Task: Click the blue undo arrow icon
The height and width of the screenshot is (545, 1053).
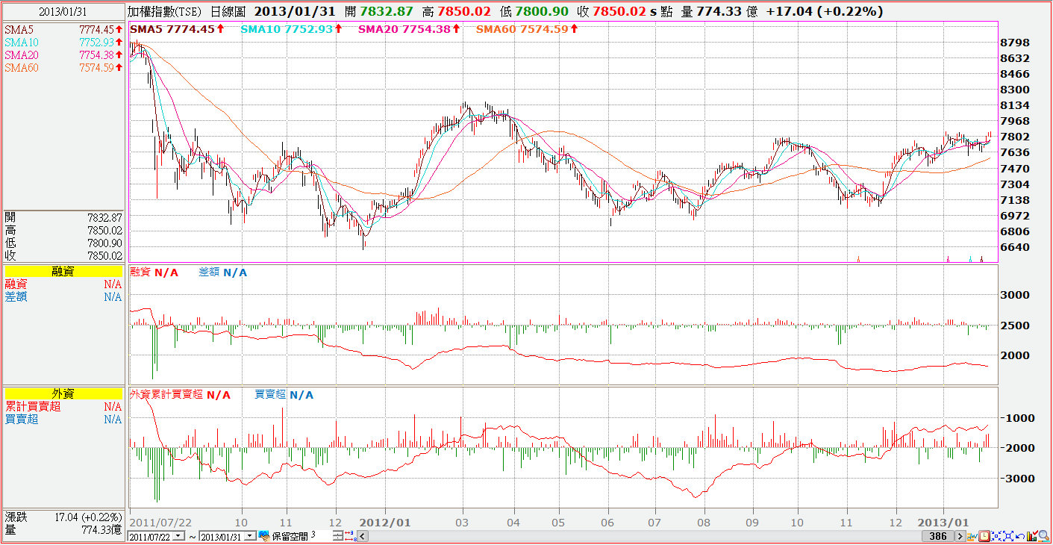Action: pos(1020,536)
